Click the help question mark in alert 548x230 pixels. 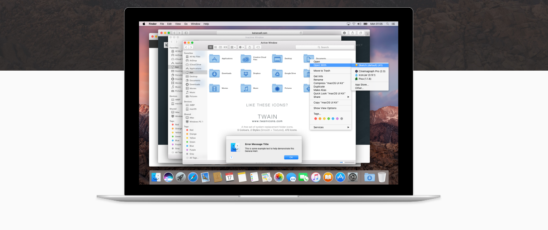point(231,158)
